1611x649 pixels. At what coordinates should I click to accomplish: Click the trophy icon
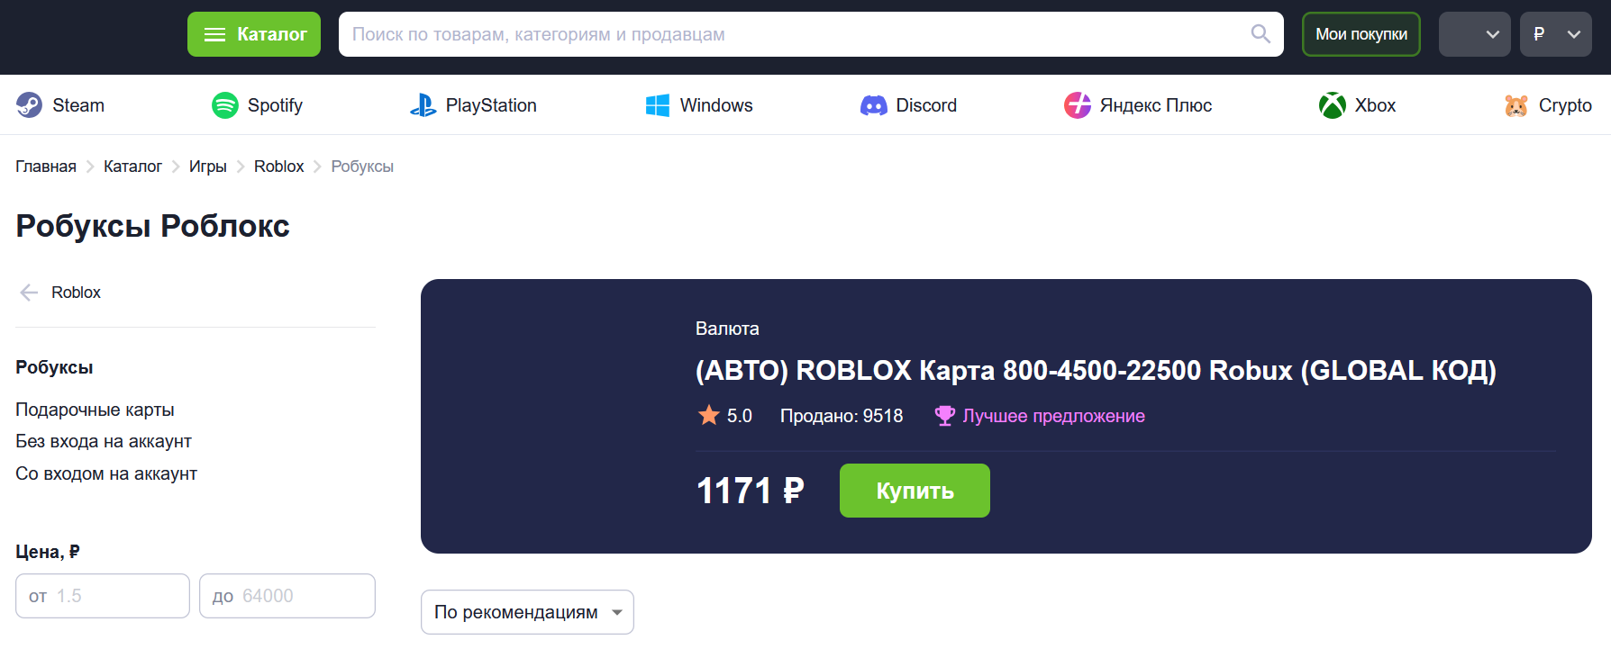(944, 416)
